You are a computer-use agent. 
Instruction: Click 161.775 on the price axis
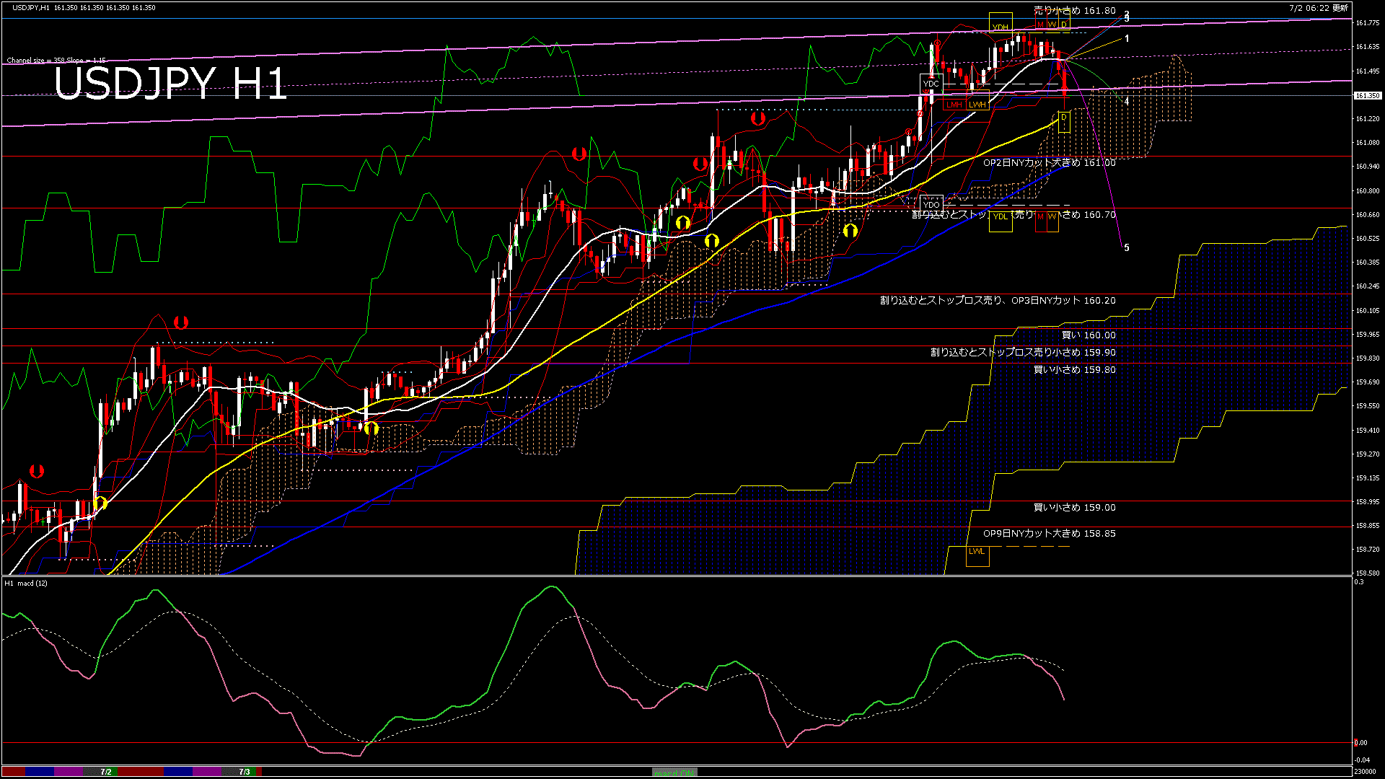tap(1368, 23)
